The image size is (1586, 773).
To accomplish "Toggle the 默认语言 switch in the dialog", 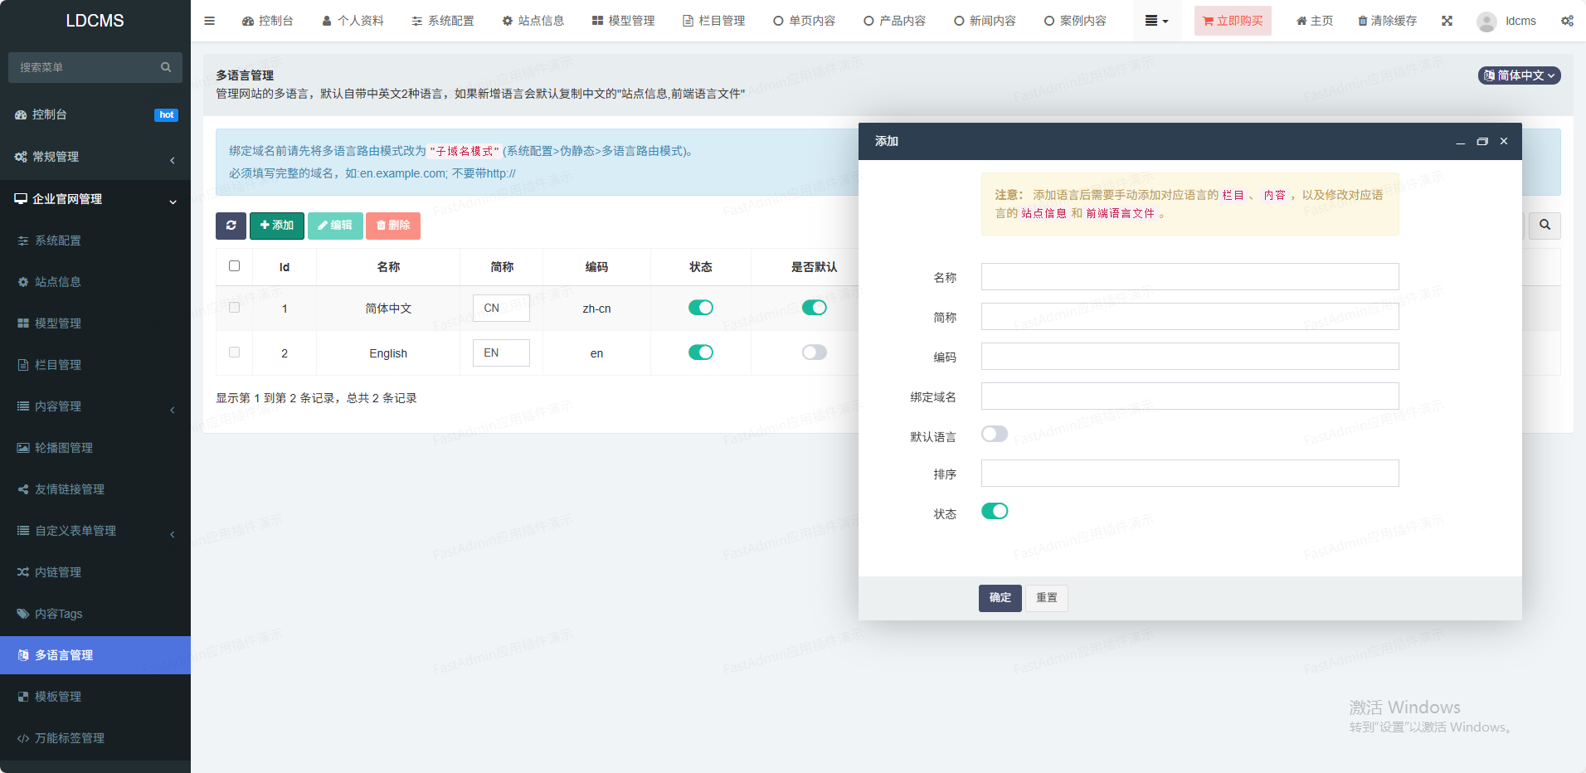I will [x=994, y=435].
